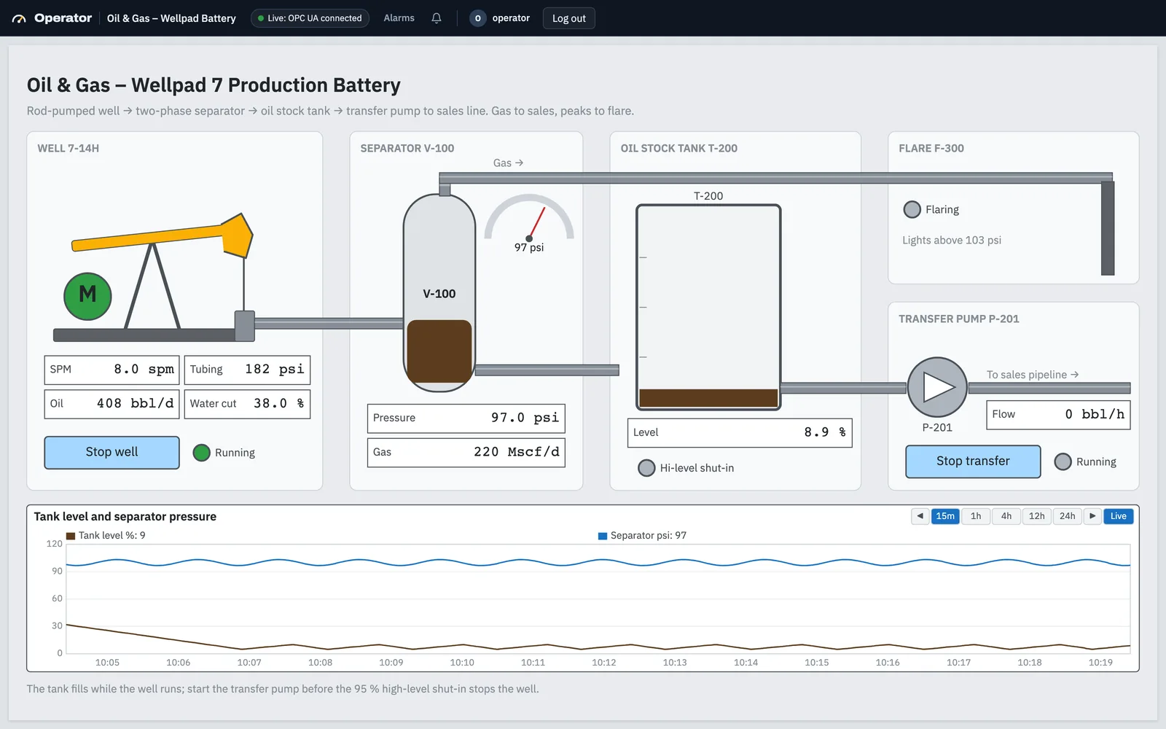Click the tank Level 8.9 % readout

click(740, 433)
